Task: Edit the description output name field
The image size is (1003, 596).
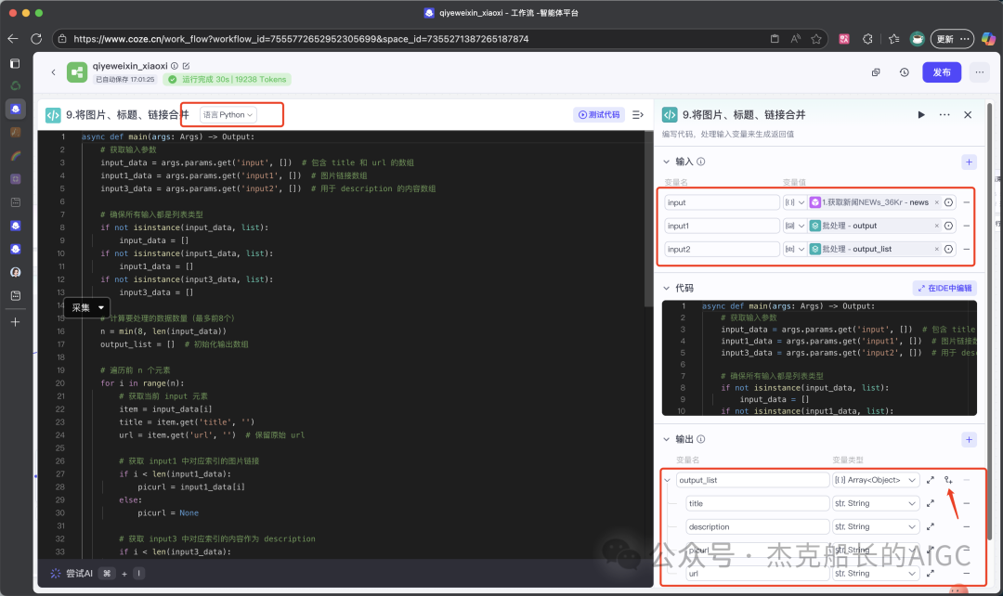Action: pos(758,527)
